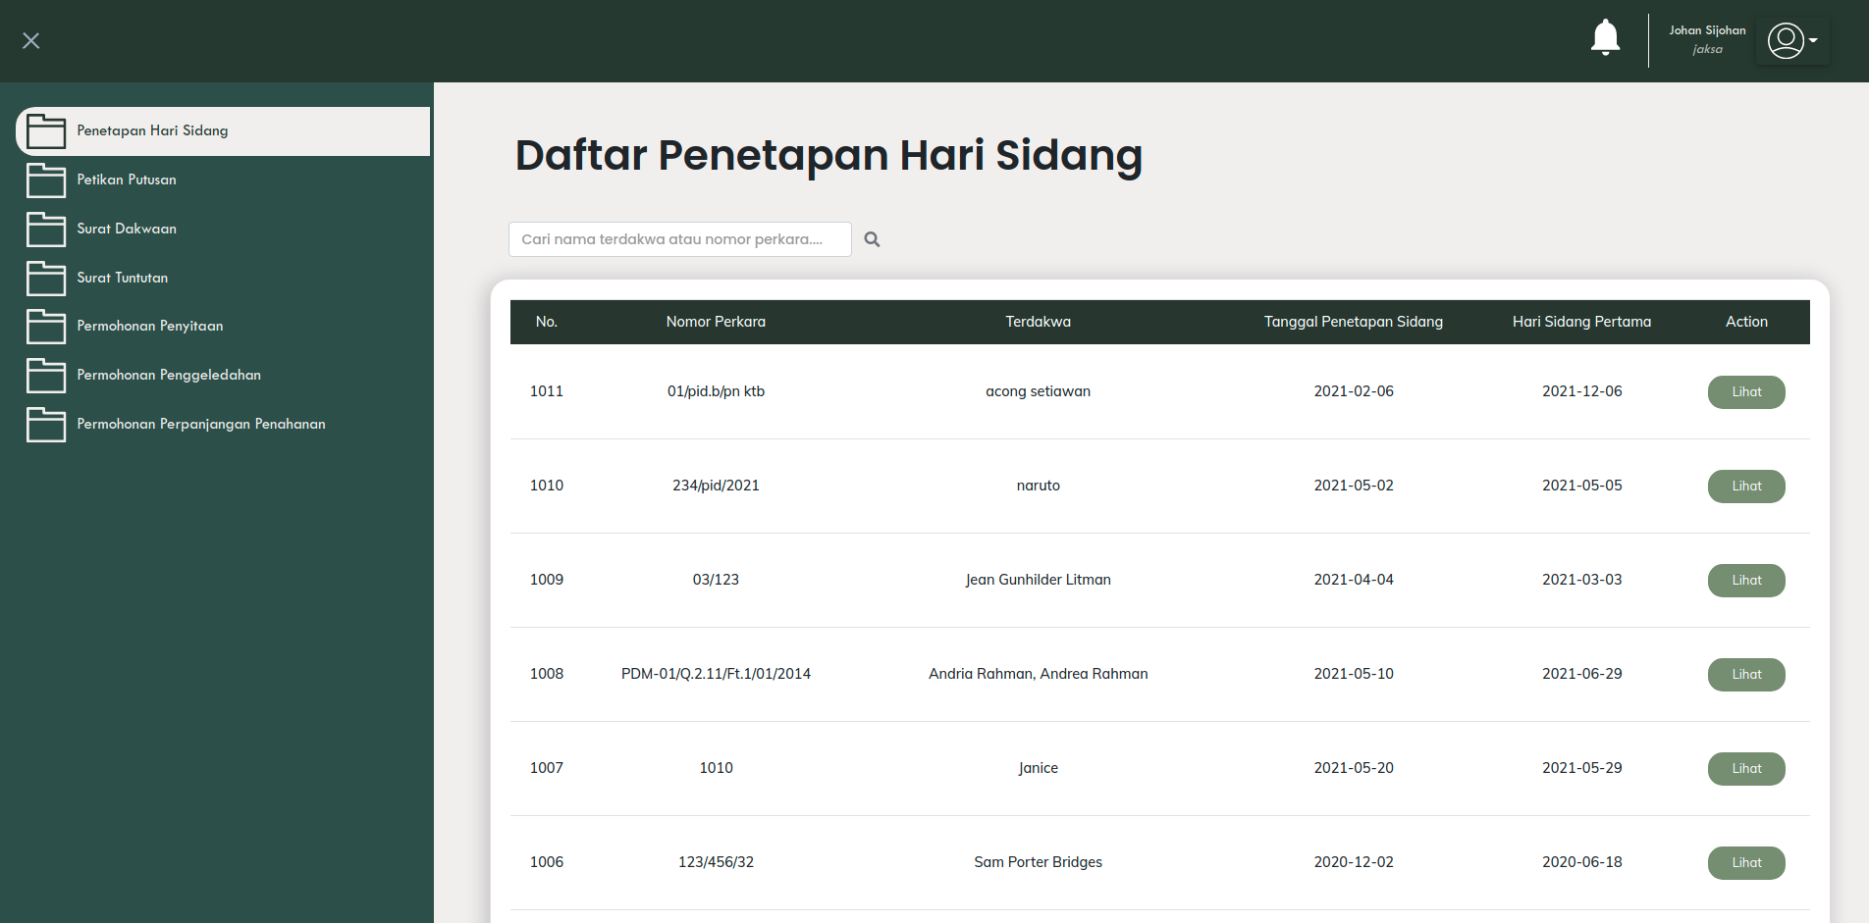Image resolution: width=1869 pixels, height=923 pixels.
Task: Open the profile dropdown arrow
Action: click(x=1814, y=43)
